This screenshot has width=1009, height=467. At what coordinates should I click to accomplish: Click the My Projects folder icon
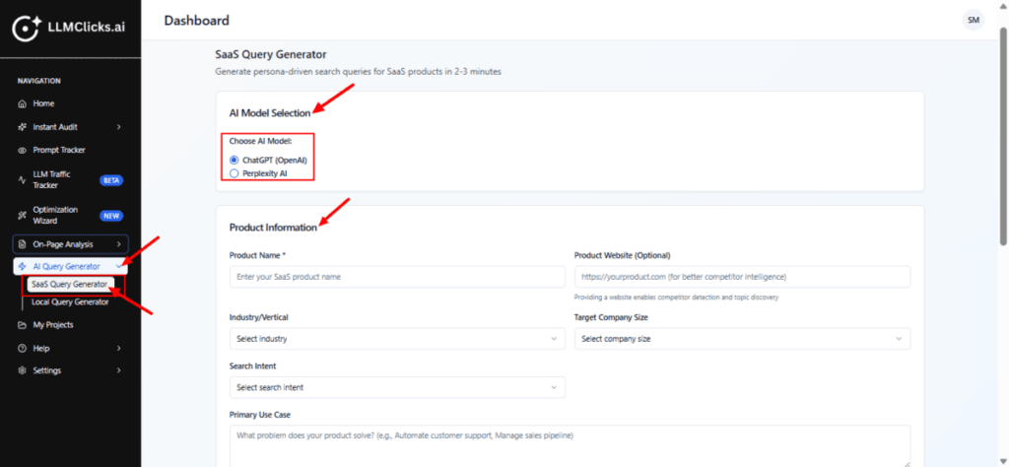click(x=23, y=325)
